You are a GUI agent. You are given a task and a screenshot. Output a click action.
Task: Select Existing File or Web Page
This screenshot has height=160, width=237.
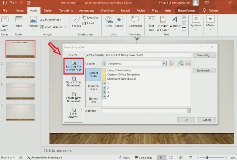74,66
